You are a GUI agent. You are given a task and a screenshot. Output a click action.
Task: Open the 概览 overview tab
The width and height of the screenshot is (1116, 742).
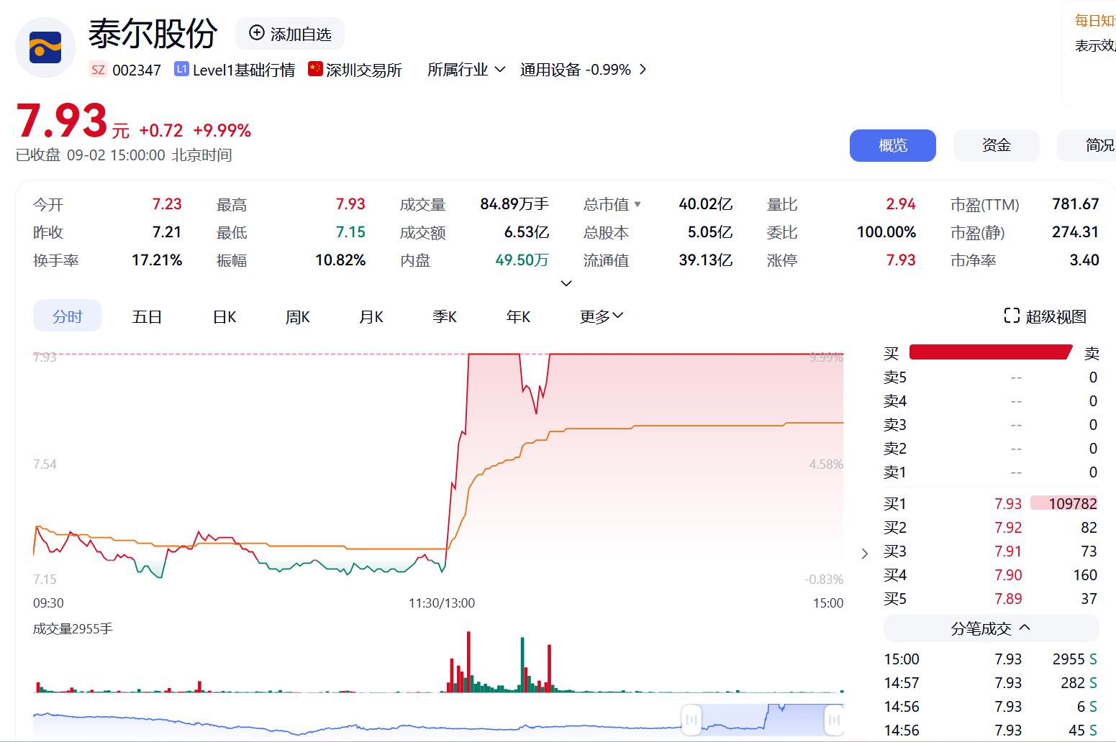[x=893, y=145]
